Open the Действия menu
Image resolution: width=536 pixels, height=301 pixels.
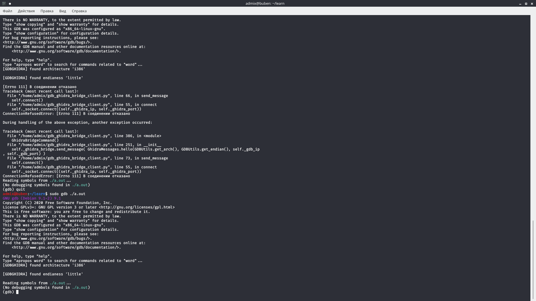(x=26, y=11)
